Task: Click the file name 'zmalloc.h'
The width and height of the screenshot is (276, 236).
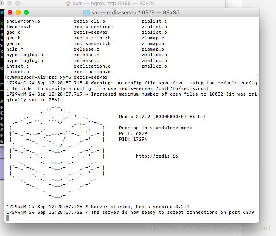Action: pyautogui.click(x=154, y=60)
